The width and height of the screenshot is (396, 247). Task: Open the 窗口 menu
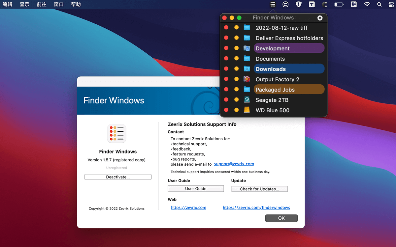click(x=59, y=4)
